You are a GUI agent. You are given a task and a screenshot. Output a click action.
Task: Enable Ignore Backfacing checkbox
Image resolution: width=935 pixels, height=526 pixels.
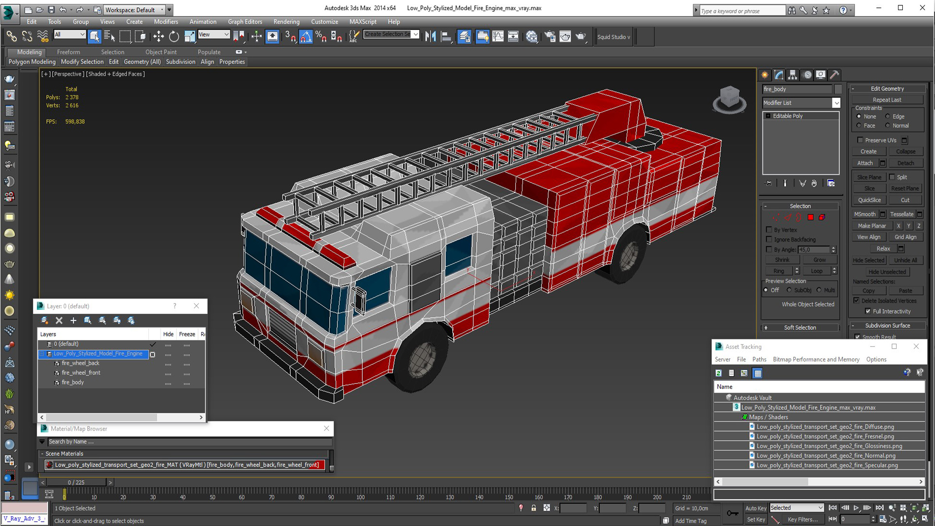click(x=769, y=239)
